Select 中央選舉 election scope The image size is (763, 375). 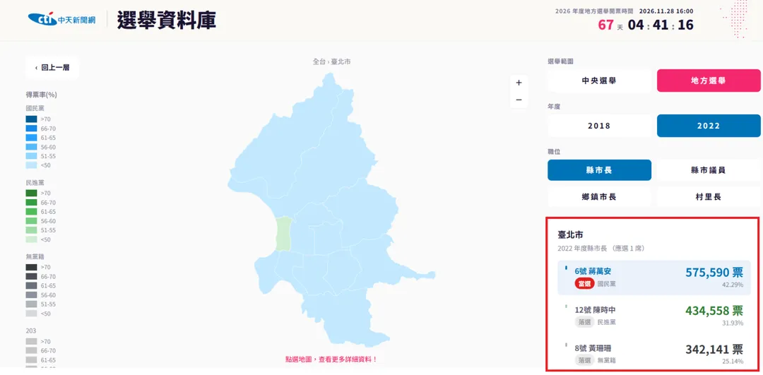tap(599, 81)
